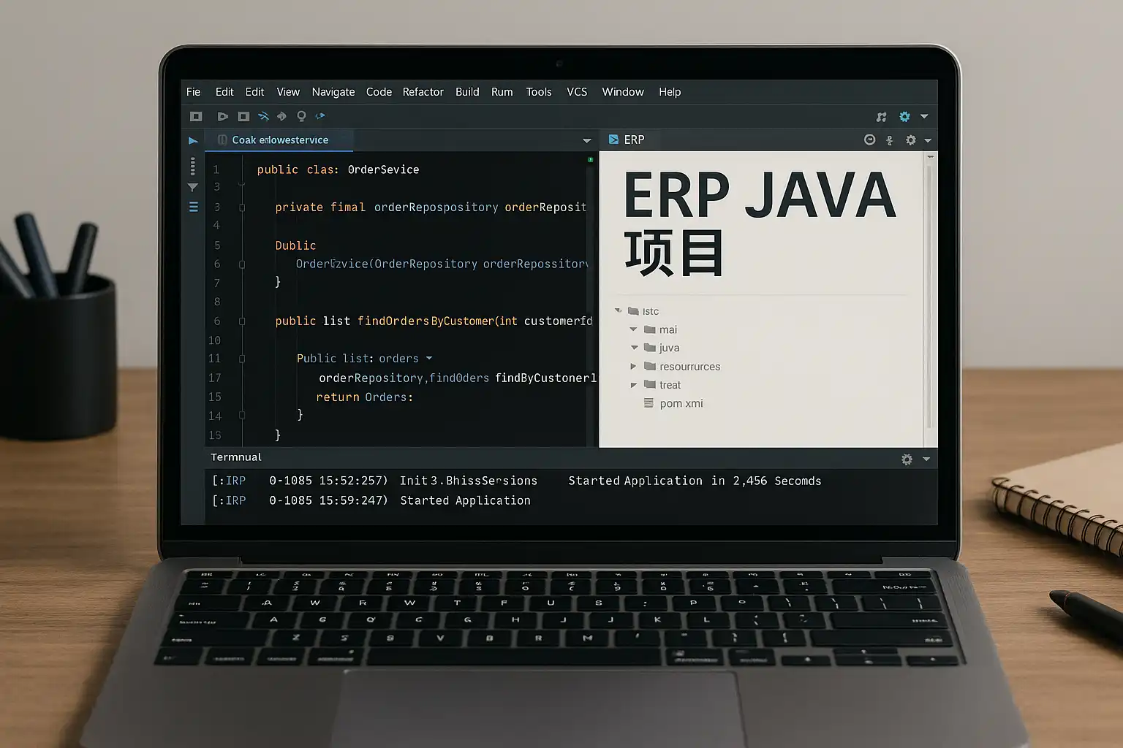1123x748 pixels.
Task: Open the blue settings gear in the top toolbar
Action: (x=904, y=117)
